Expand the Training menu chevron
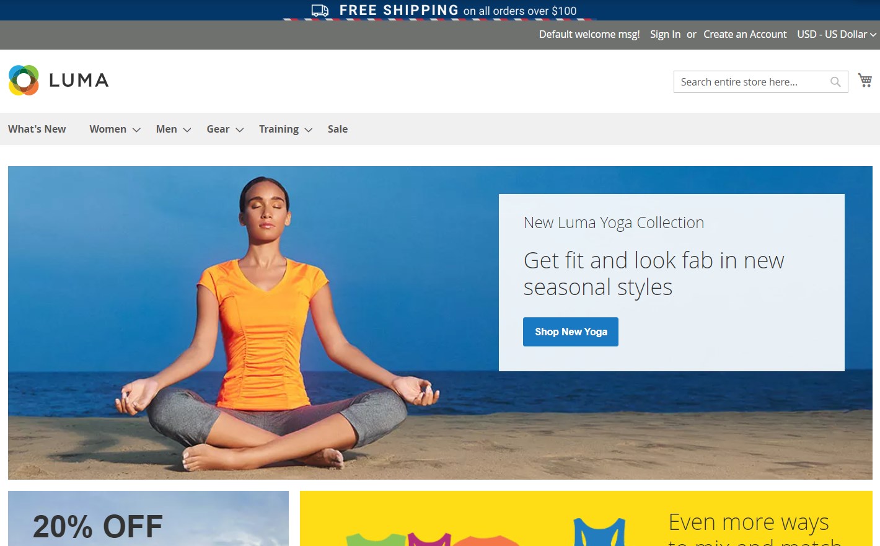This screenshot has height=546, width=880. [309, 130]
